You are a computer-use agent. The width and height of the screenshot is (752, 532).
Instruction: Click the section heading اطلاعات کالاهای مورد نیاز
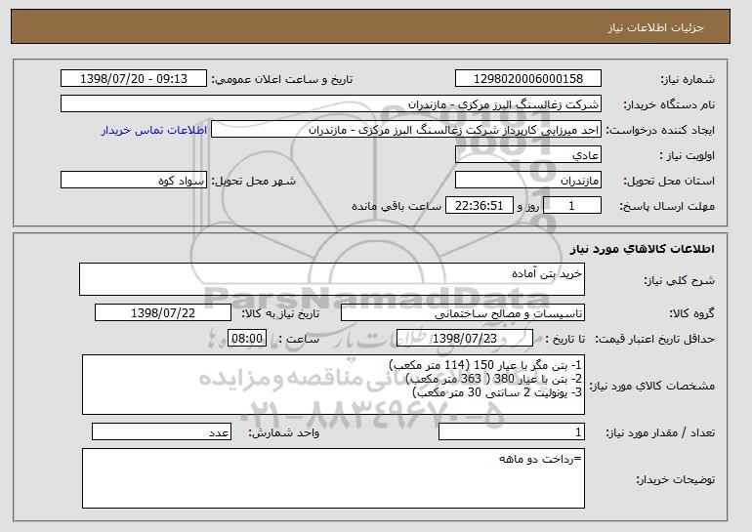(x=643, y=249)
